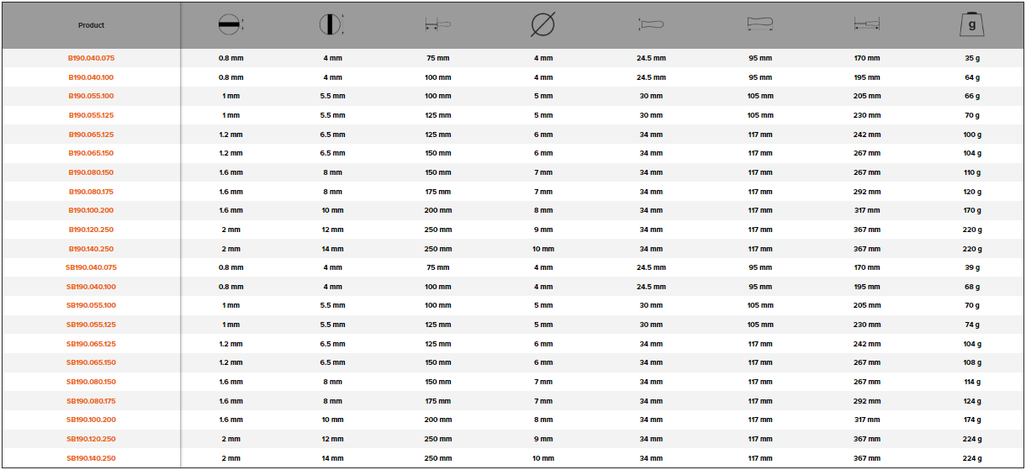Viewport: 1026px width, 470px height.
Task: Click the total screwdriver length icon
Action: click(x=866, y=25)
